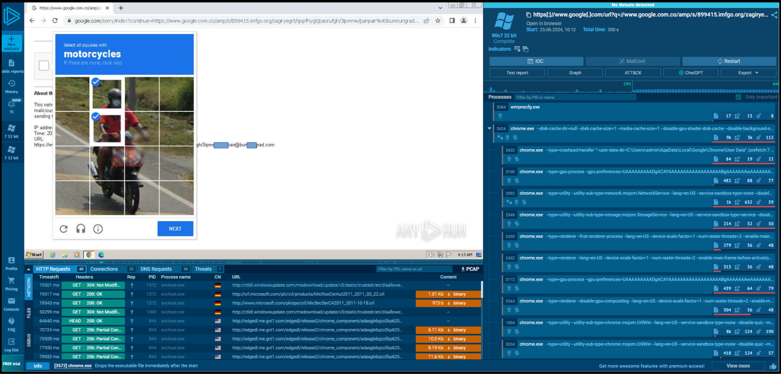Open the ATT&CK matrix button

click(633, 72)
